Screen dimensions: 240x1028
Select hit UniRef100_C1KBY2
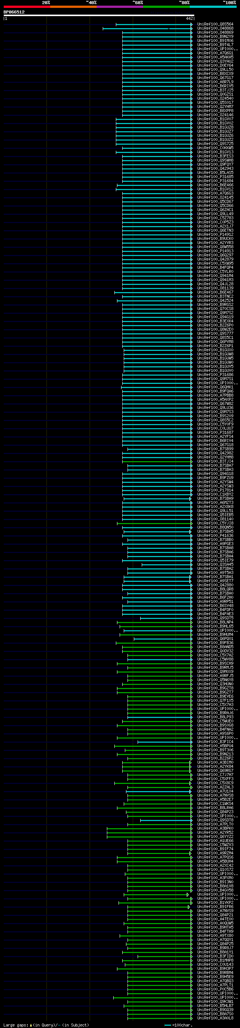click(215, 495)
